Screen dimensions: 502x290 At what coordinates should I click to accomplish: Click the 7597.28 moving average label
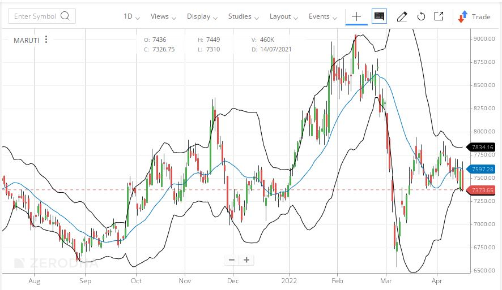(x=481, y=169)
